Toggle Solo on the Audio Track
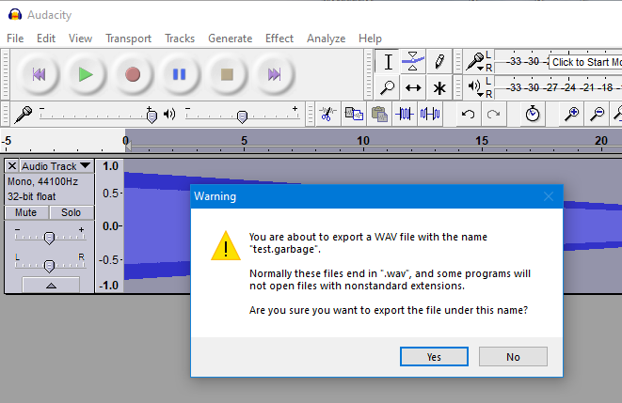The height and width of the screenshot is (403, 622). pos(71,212)
